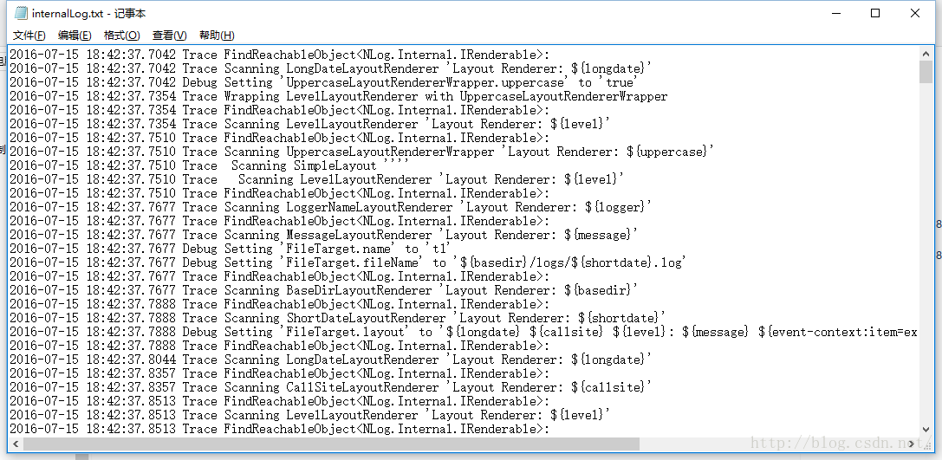The image size is (942, 460).
Task: Open the 帮助(H) menu
Action: (x=217, y=36)
